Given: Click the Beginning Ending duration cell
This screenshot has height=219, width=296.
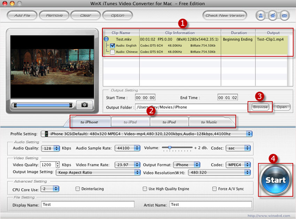Looking at the screenshot, I should click(238, 40).
